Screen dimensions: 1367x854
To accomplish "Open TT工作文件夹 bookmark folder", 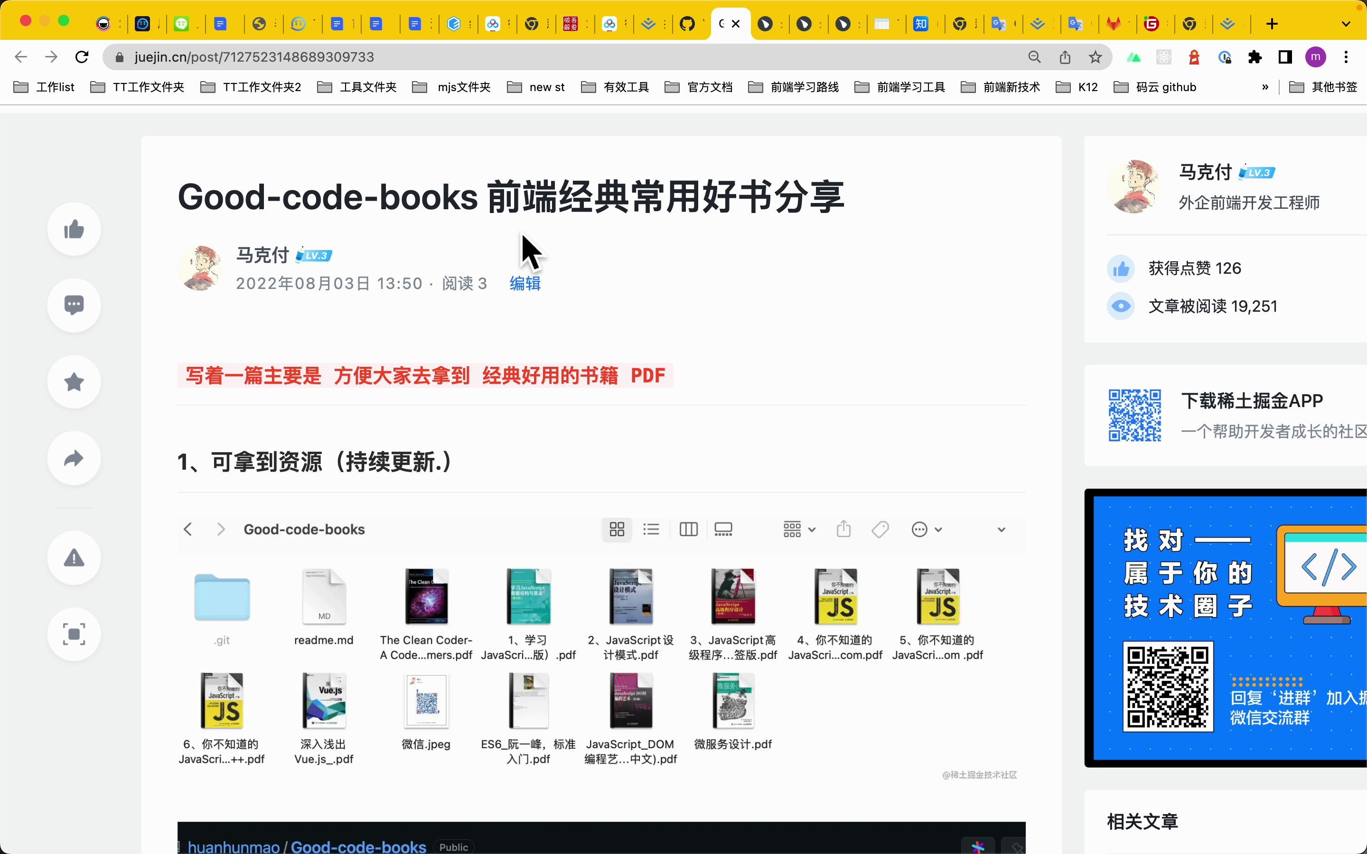I will [138, 87].
